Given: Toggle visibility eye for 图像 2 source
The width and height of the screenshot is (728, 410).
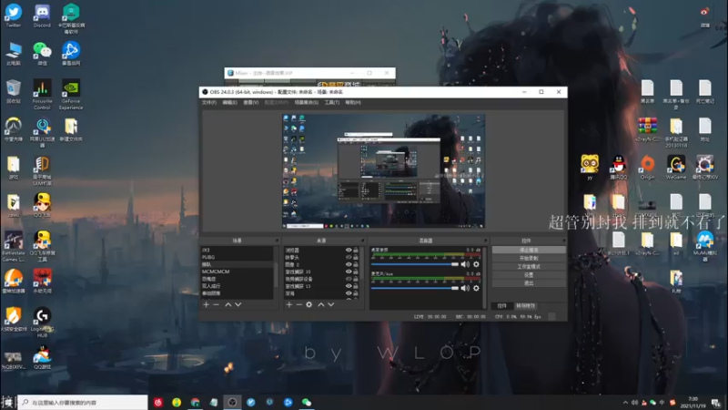Looking at the screenshot, I should coord(349,264).
